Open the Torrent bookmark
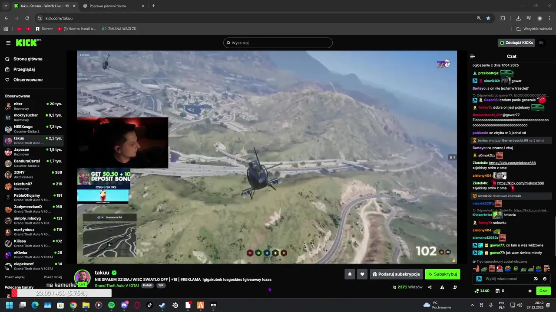The width and height of the screenshot is (556, 312). click(x=44, y=29)
